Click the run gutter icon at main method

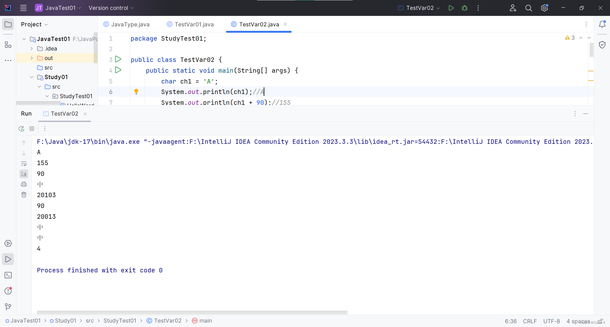[x=118, y=70]
